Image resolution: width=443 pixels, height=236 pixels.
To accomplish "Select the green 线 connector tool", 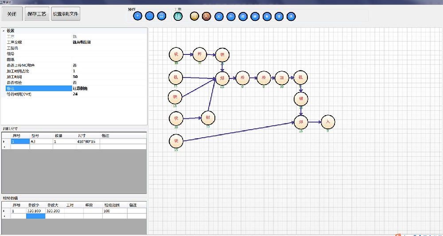I will (178, 16).
